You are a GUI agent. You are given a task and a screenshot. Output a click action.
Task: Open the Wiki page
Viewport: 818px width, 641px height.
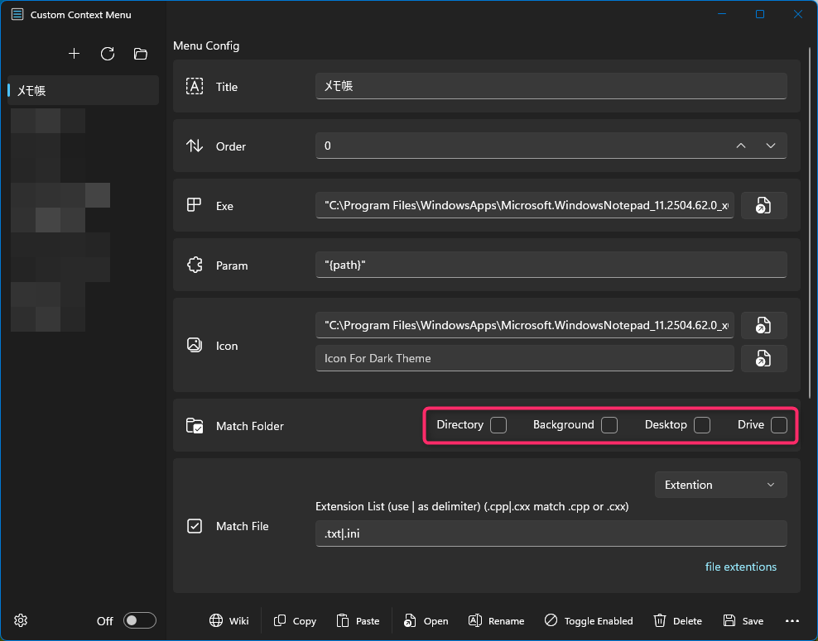coord(229,620)
